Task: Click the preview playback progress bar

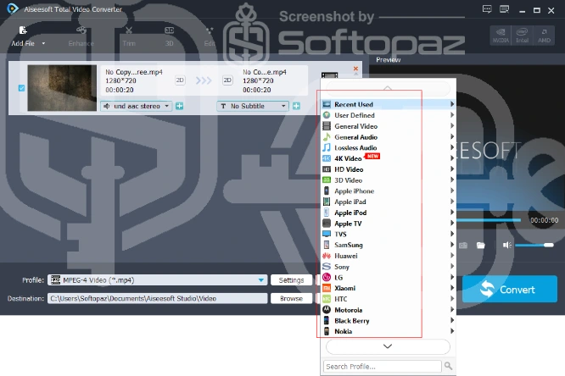Action: pos(489,220)
